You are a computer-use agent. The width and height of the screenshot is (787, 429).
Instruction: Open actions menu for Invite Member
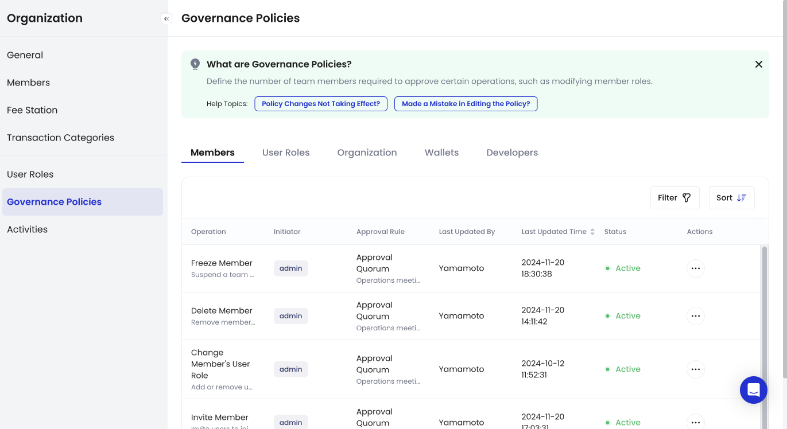pyautogui.click(x=695, y=422)
